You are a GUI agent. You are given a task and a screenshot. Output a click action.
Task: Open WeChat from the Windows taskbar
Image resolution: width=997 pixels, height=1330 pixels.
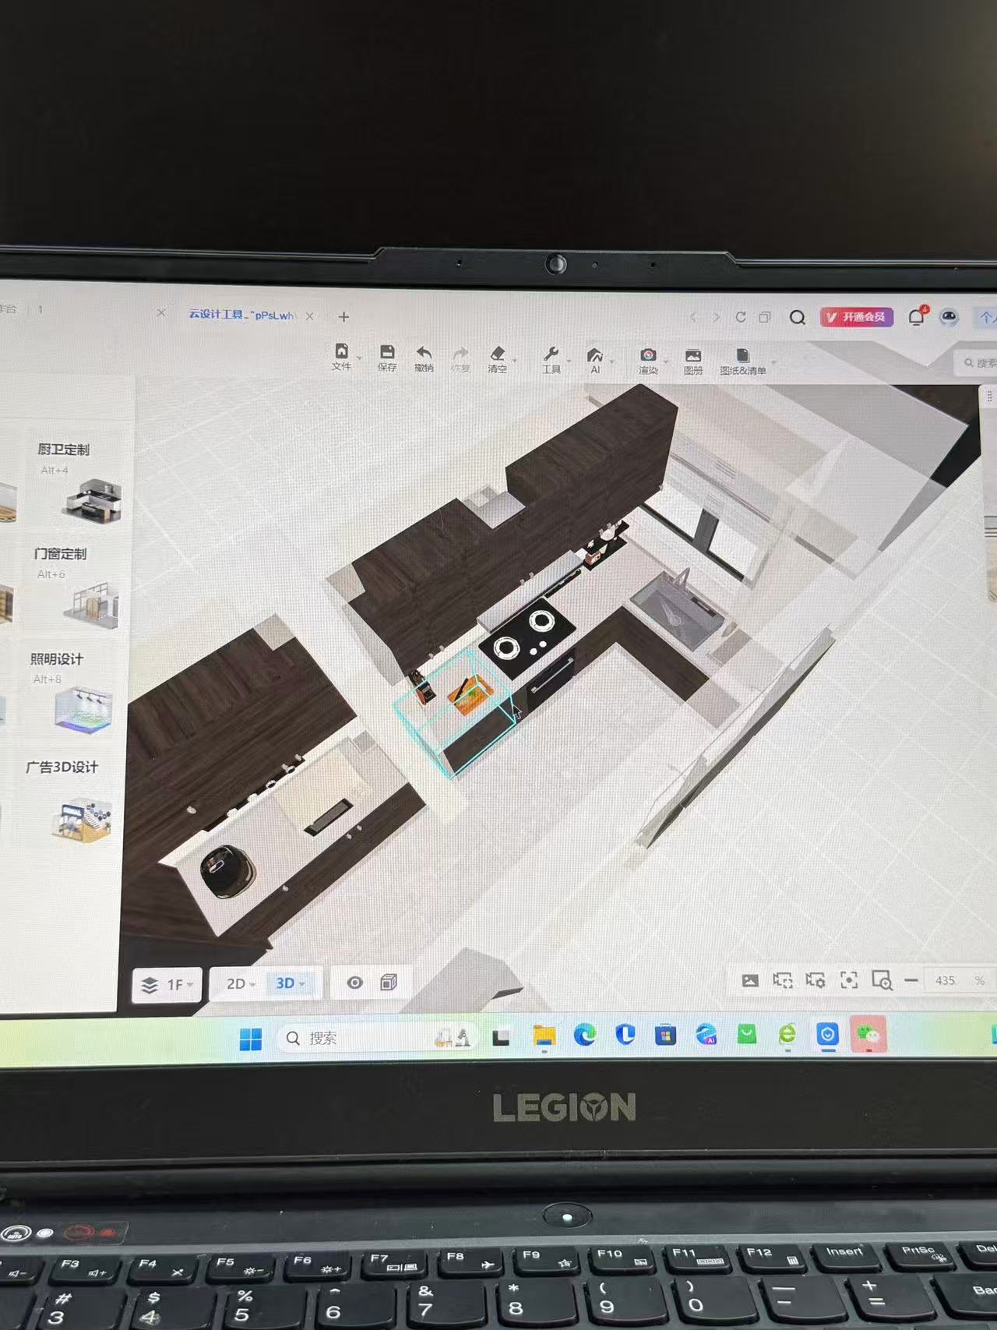(868, 1035)
